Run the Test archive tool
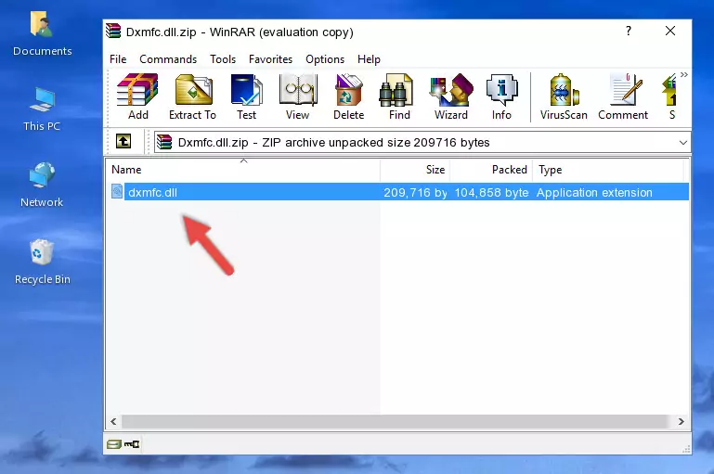Screen dimensions: 714x474 click(x=246, y=96)
